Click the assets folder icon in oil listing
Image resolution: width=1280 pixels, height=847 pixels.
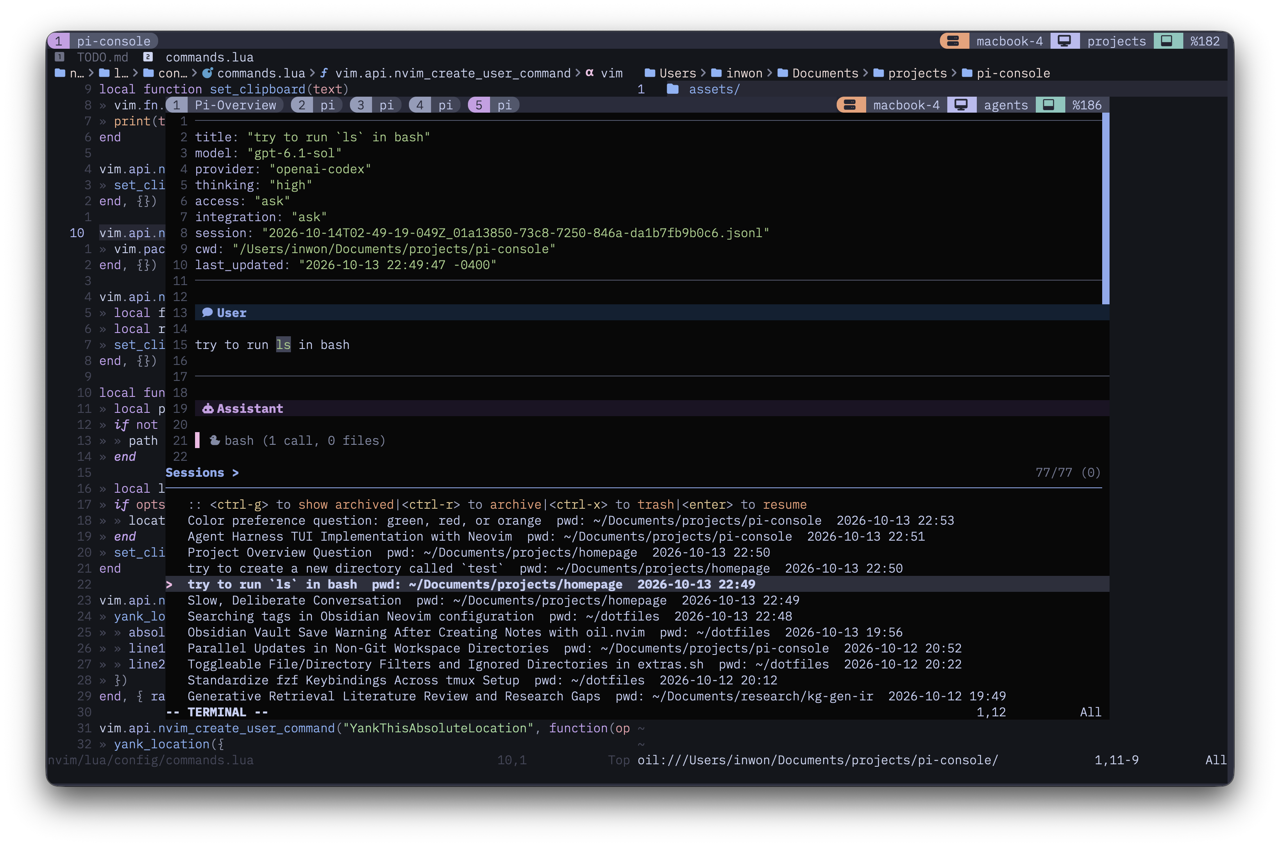click(673, 89)
